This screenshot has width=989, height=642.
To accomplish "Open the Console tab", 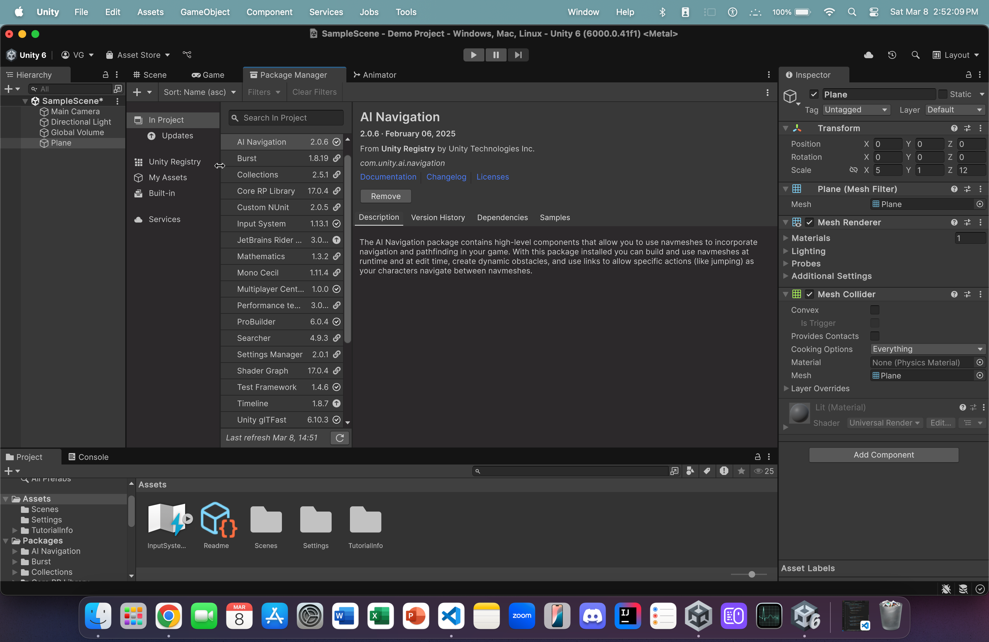I will coord(88,457).
